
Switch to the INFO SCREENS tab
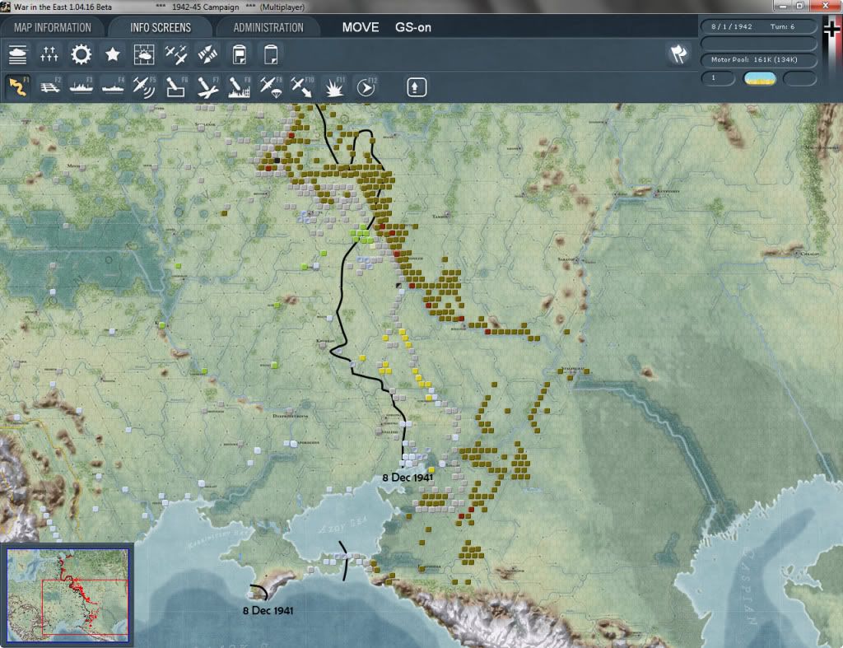161,27
